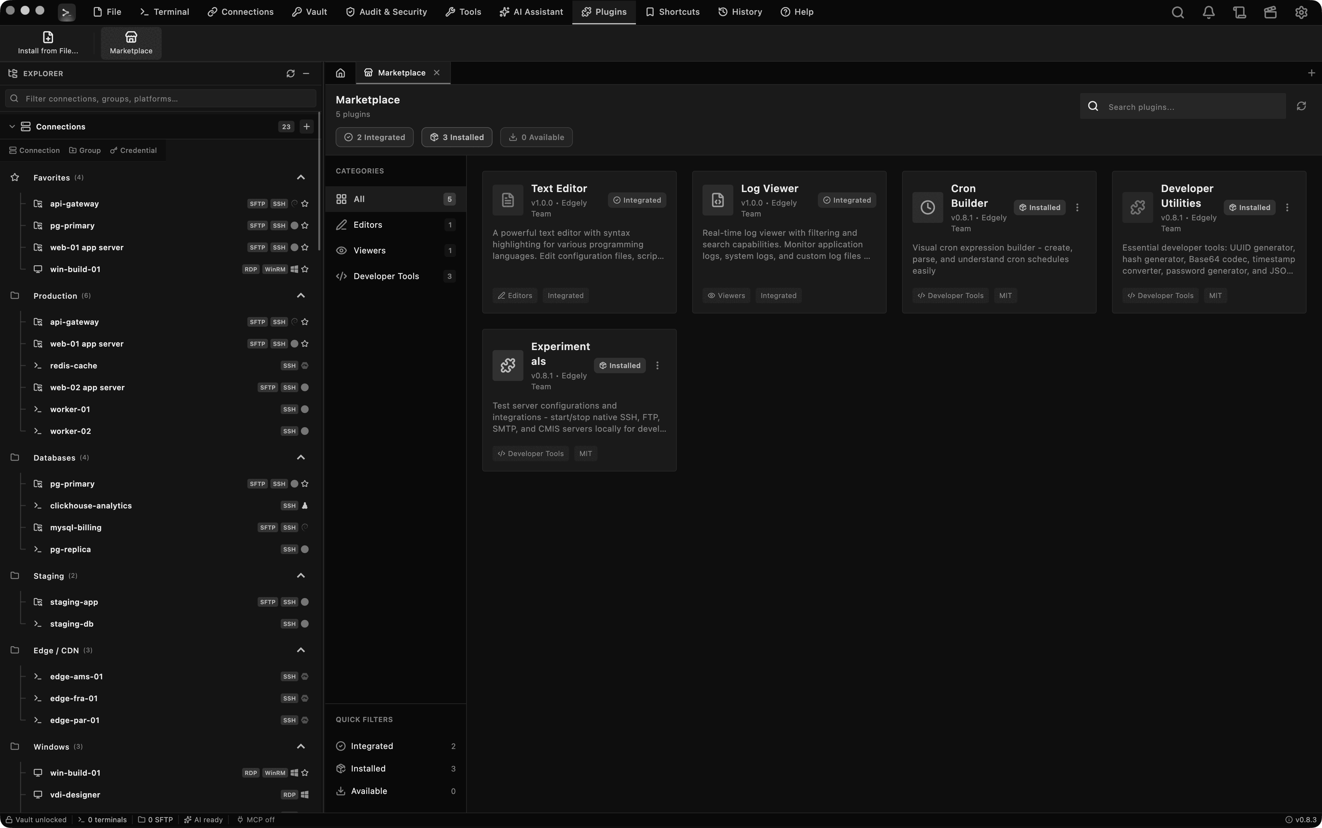Toggle the 2 Integrated filter chip
Viewport: 1322px width, 828px height.
375,137
